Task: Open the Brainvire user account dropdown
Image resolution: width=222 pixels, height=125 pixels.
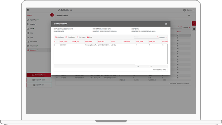Action: 188,10
